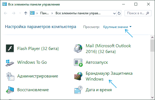Go forward with the right arrow

[13, 13]
